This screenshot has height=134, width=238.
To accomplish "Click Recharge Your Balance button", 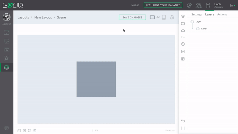I will pyautogui.click(x=163, y=5).
